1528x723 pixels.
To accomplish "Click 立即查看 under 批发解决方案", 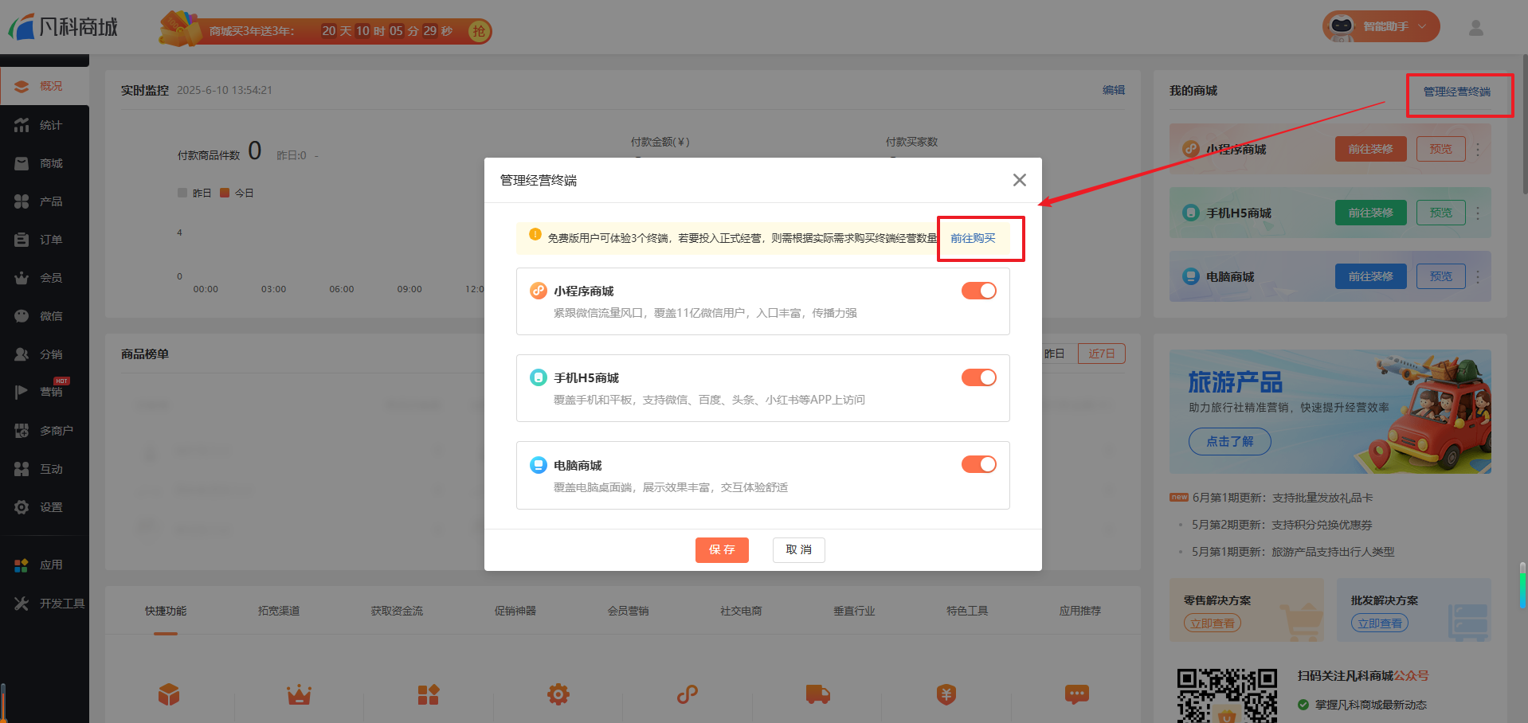I will click(x=1380, y=623).
